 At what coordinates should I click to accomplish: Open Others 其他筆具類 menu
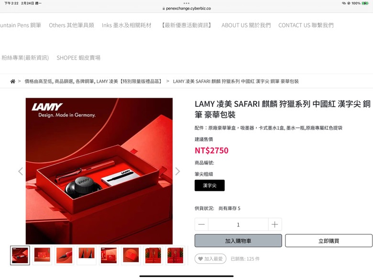[71, 25]
